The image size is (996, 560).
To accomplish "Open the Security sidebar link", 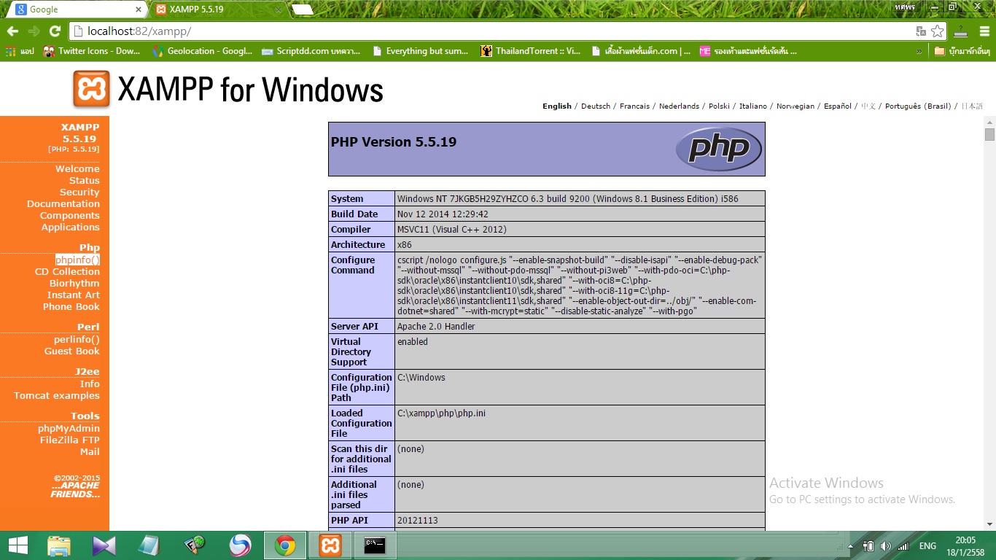I will [x=79, y=192].
